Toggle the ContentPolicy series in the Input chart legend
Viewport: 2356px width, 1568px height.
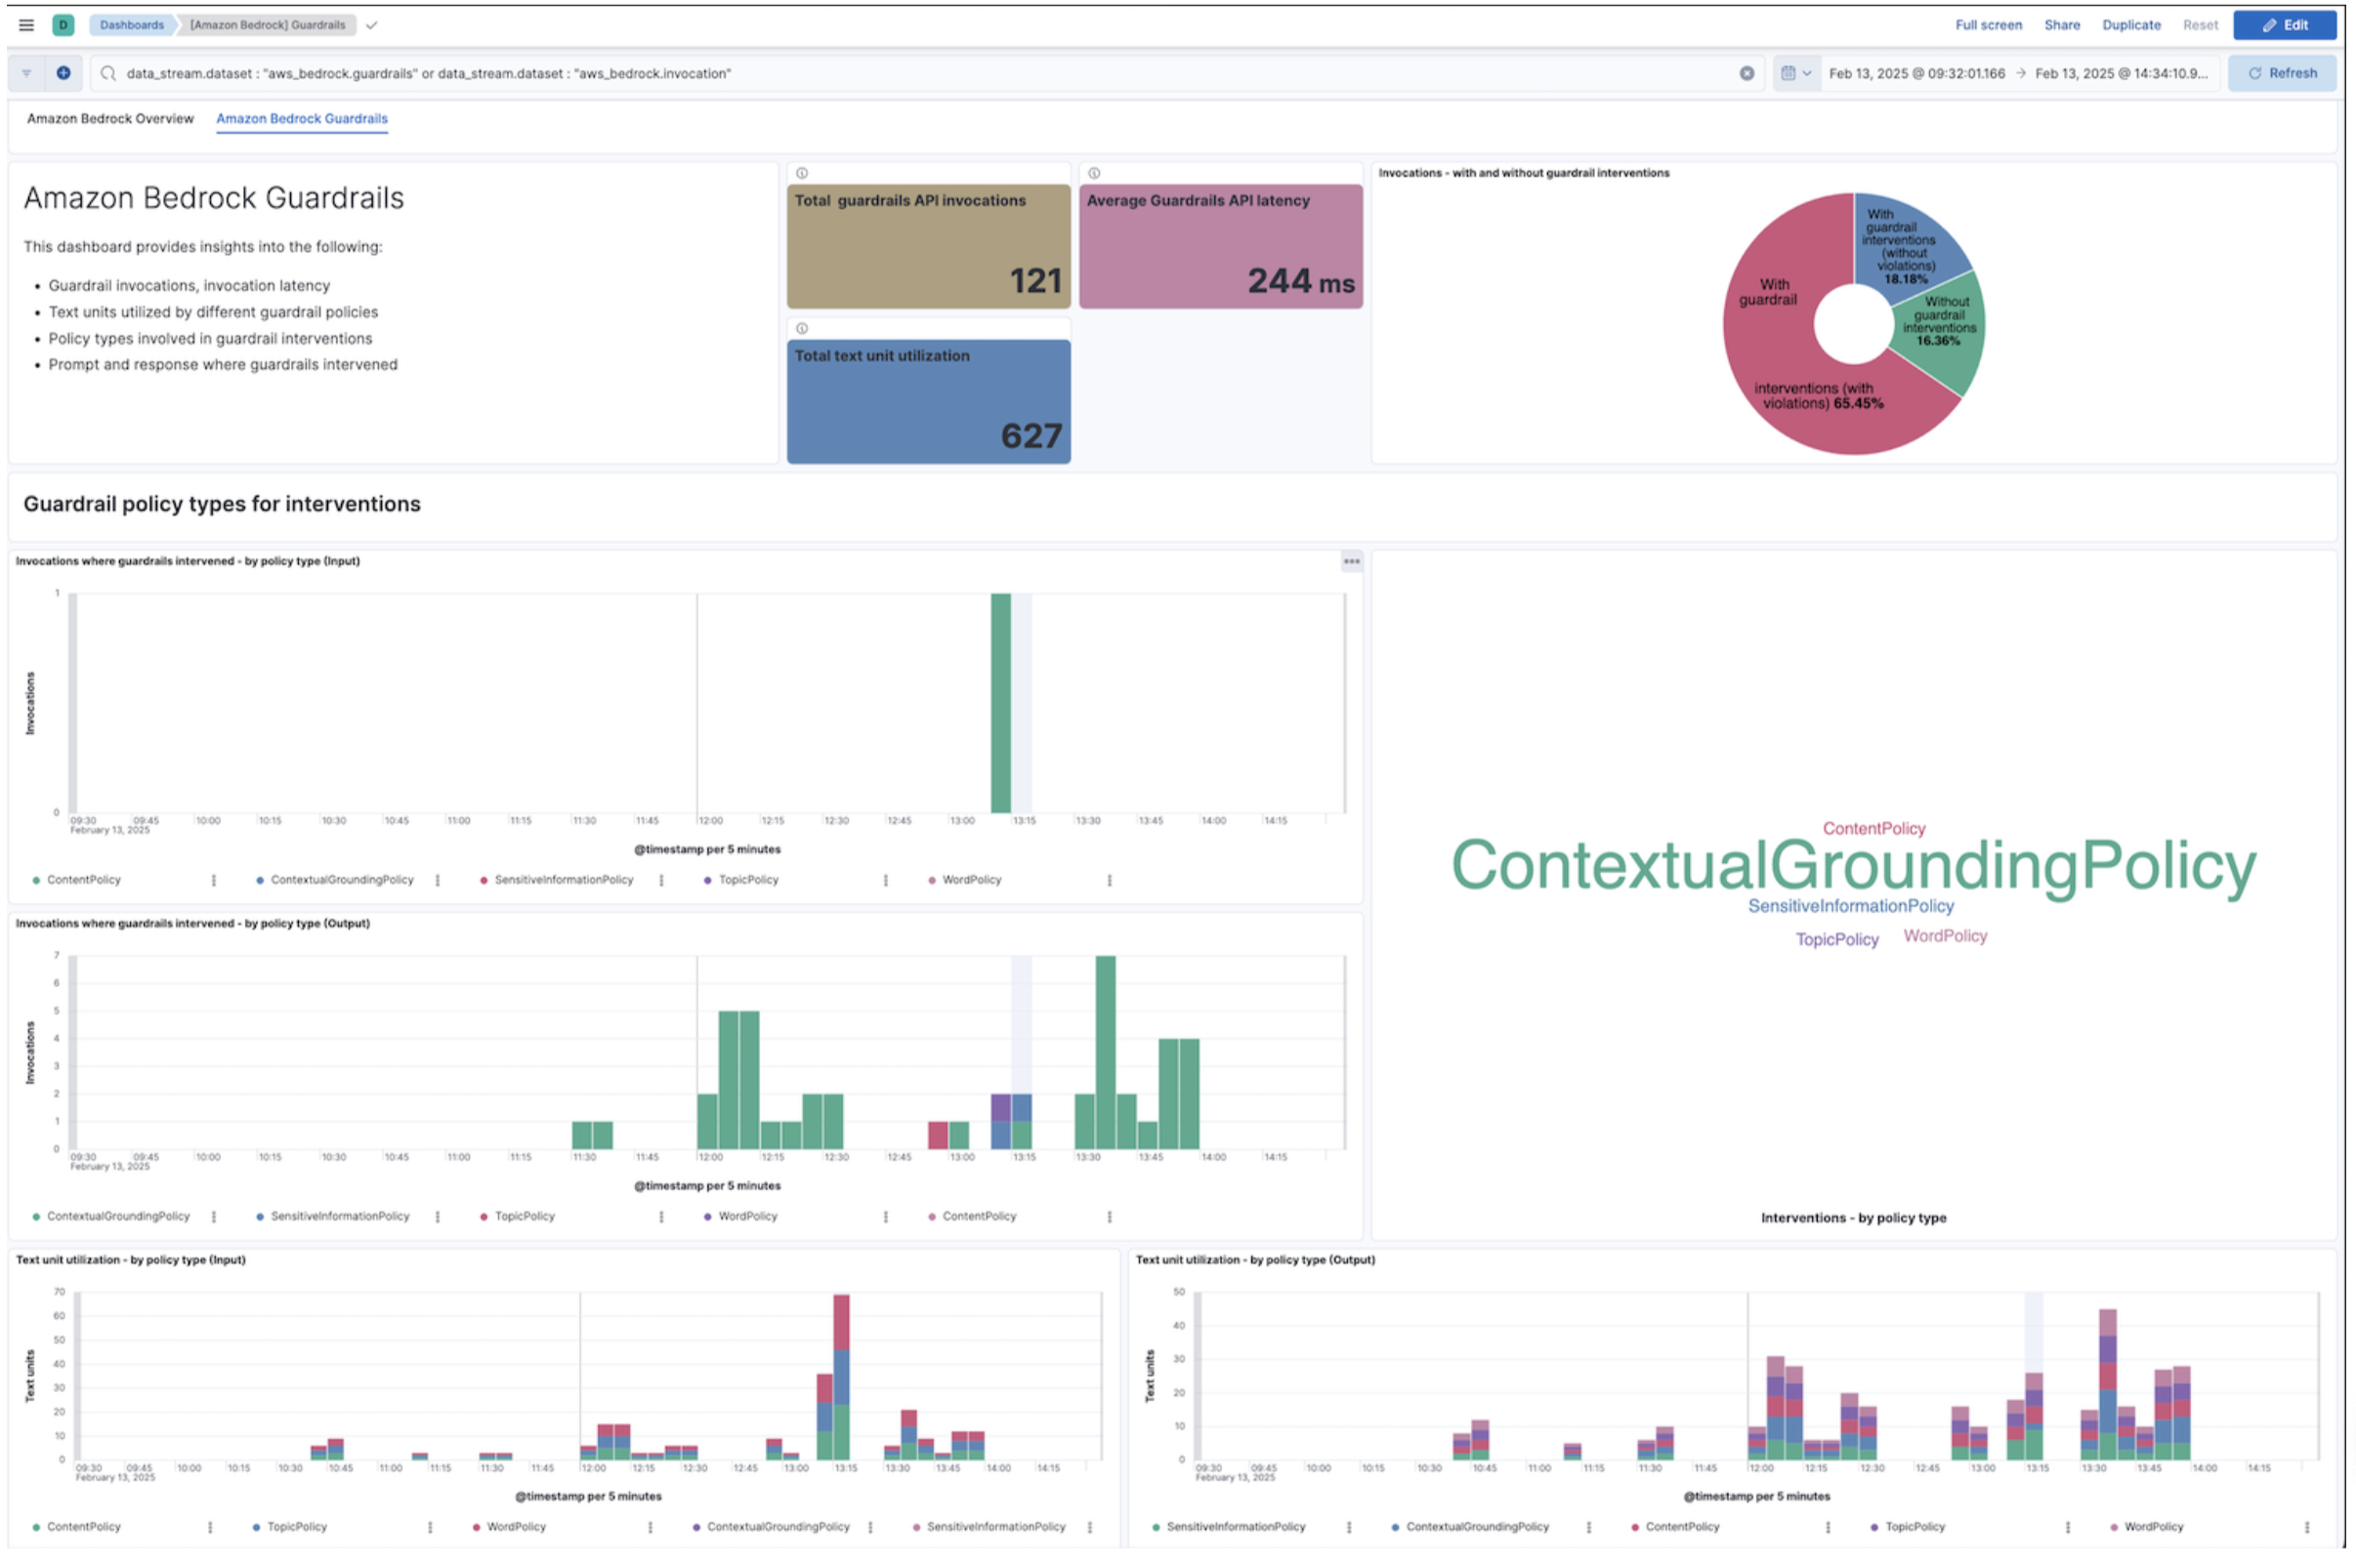(x=86, y=880)
